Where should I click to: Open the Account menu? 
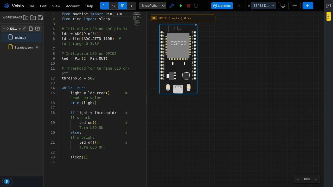coord(73,6)
